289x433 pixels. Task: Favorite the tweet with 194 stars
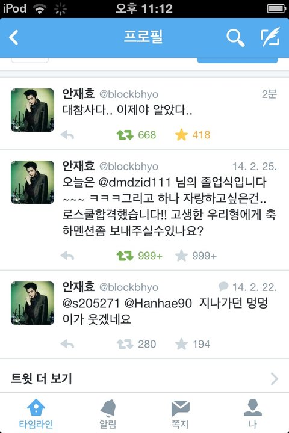pyautogui.click(x=181, y=344)
